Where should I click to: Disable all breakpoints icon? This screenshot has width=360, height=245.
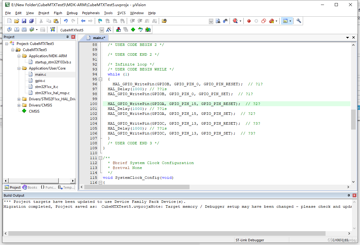[x=264, y=21]
